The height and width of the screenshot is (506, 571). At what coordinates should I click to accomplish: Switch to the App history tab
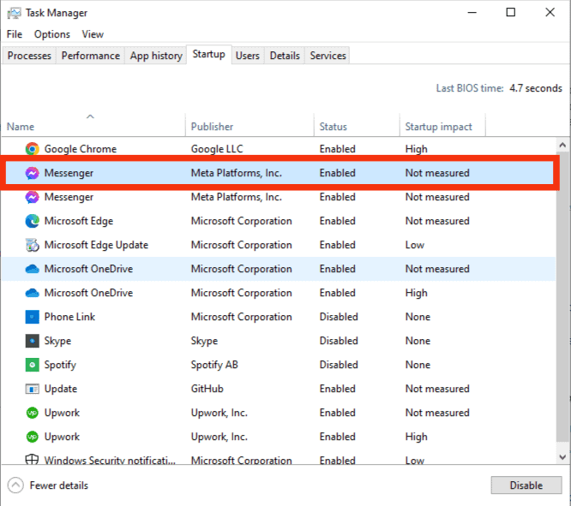(x=156, y=56)
